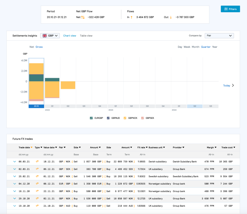
Task: Open the Compare by Pair dropdown
Action: click(219, 36)
